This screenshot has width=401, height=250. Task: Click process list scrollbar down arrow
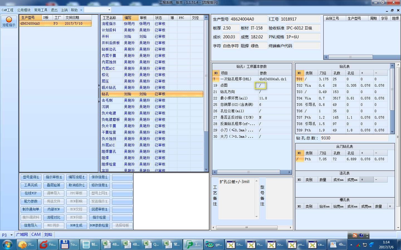206,169
